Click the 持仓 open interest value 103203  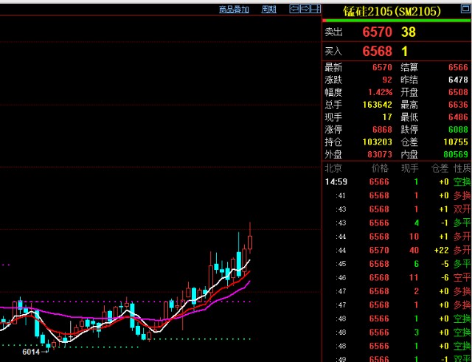378,142
